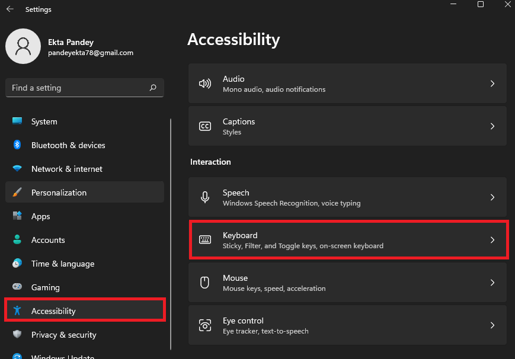Click the Bluetooth icon in sidebar
Image resolution: width=515 pixels, height=359 pixels.
(x=18, y=145)
